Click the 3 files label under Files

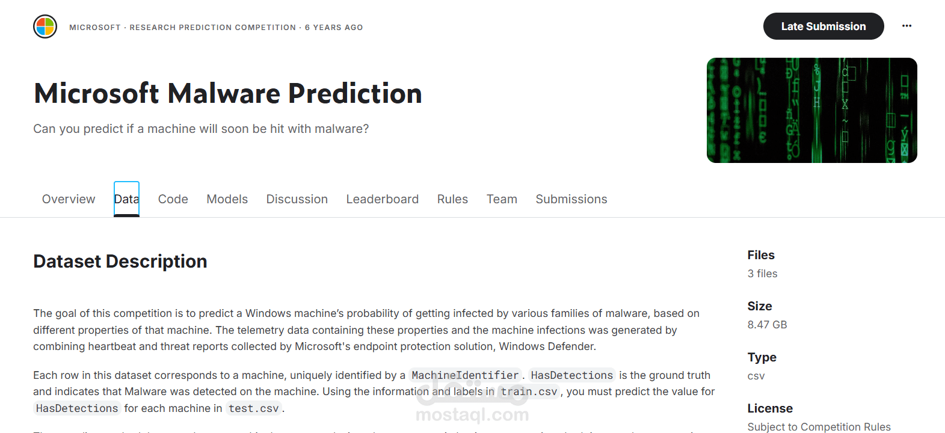762,274
